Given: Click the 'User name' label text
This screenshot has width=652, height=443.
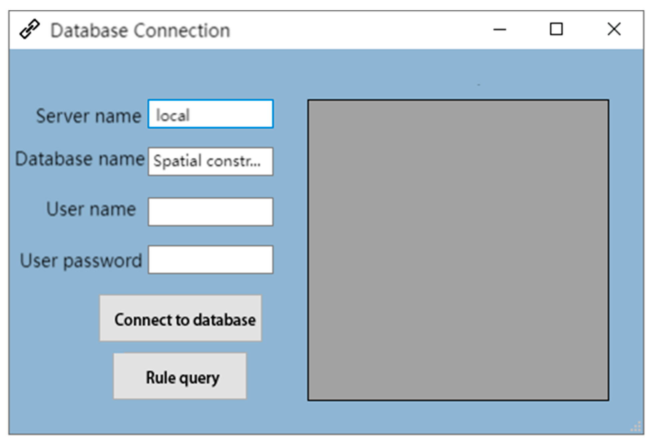Looking at the screenshot, I should [91, 209].
